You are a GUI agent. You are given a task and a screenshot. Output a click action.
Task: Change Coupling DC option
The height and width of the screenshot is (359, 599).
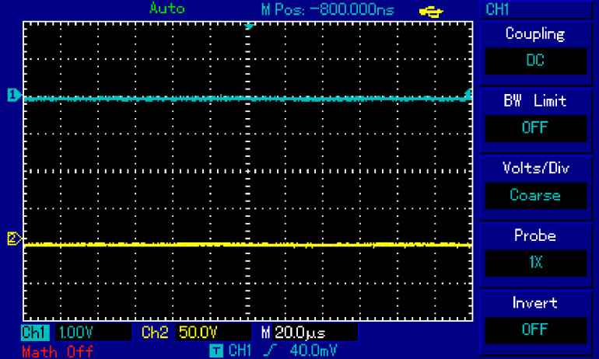click(x=534, y=61)
